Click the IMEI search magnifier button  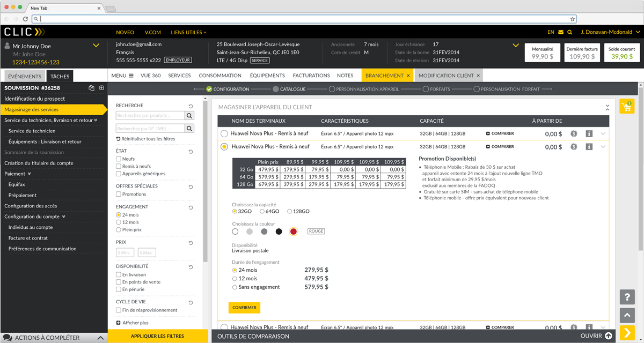[189, 129]
